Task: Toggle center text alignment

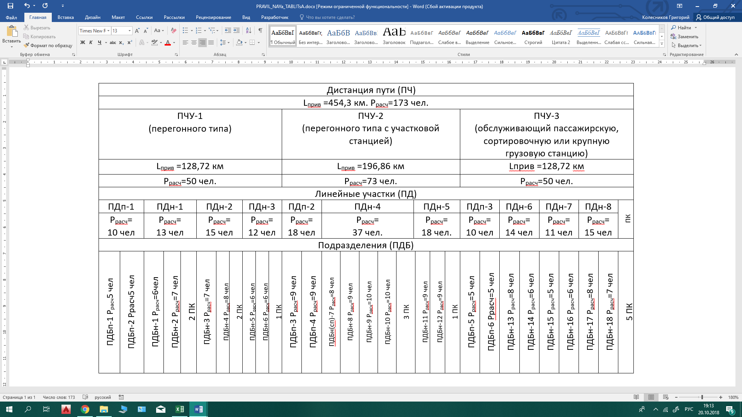Action: pyautogui.click(x=194, y=42)
